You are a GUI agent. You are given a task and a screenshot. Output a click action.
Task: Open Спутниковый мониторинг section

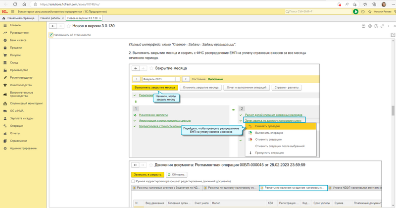[26, 104]
